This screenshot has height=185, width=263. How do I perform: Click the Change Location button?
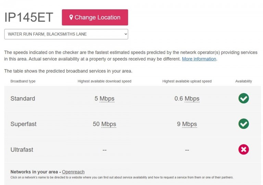[x=95, y=17]
